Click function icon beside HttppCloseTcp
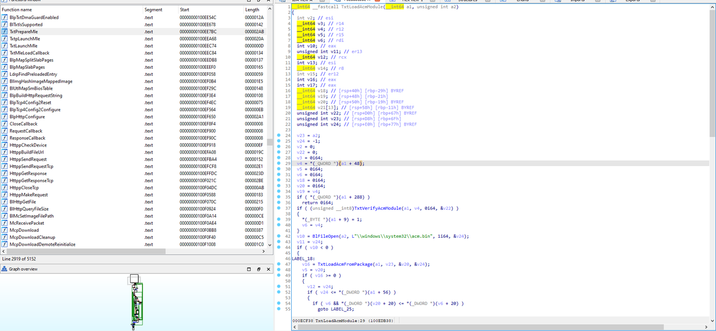The height and width of the screenshot is (331, 716). tap(5, 188)
